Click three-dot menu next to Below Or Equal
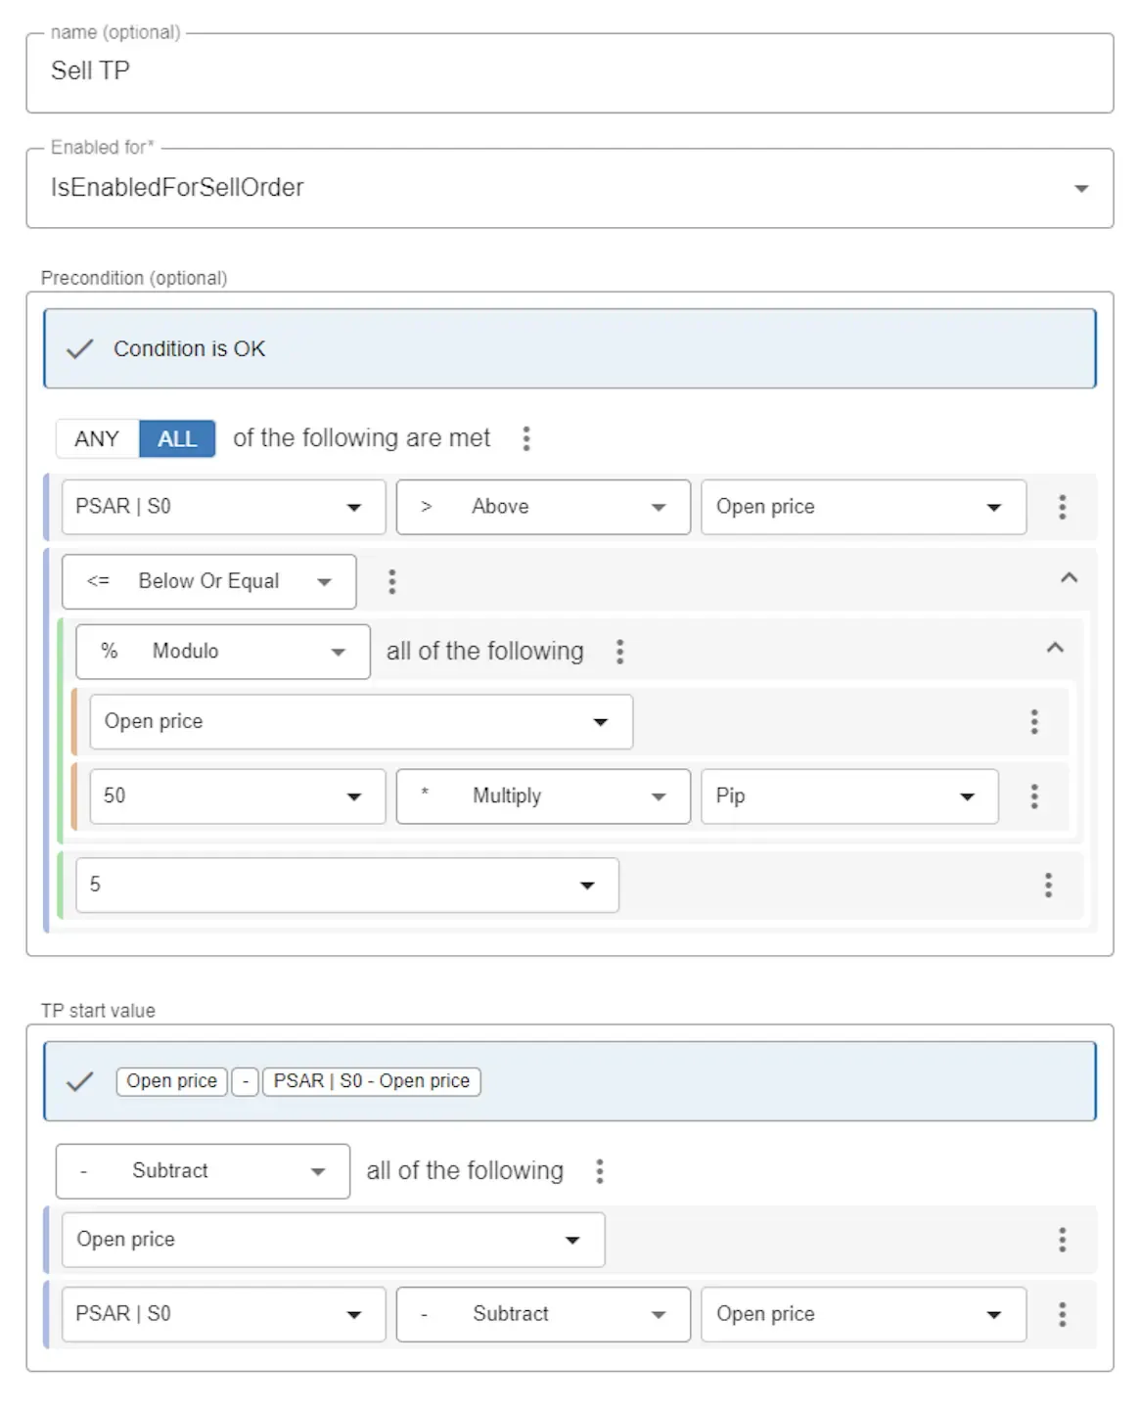This screenshot has height=1408, width=1140. click(391, 582)
